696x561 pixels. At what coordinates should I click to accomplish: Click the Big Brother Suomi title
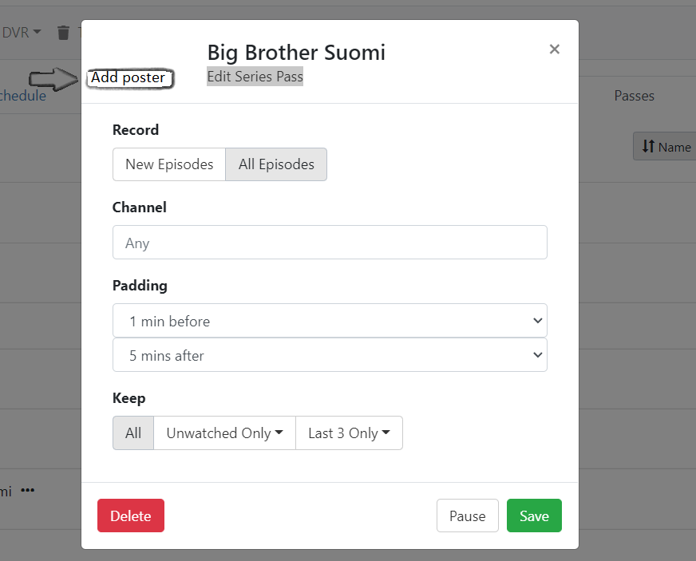coord(296,53)
